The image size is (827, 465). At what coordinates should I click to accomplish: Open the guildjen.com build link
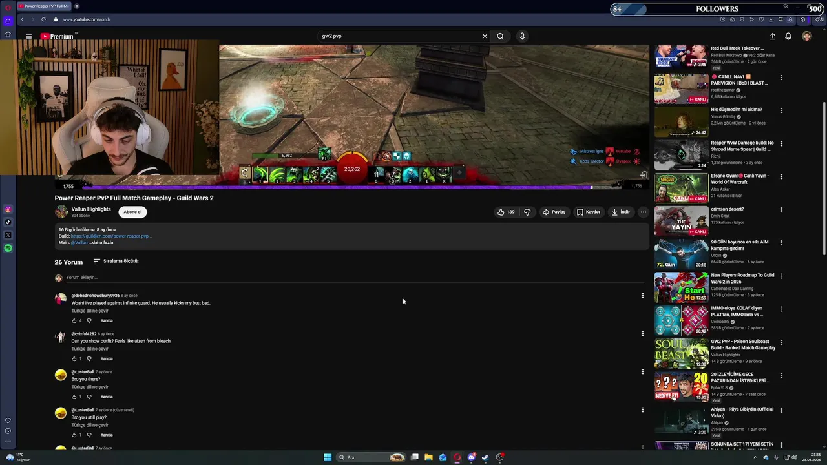pos(111,236)
